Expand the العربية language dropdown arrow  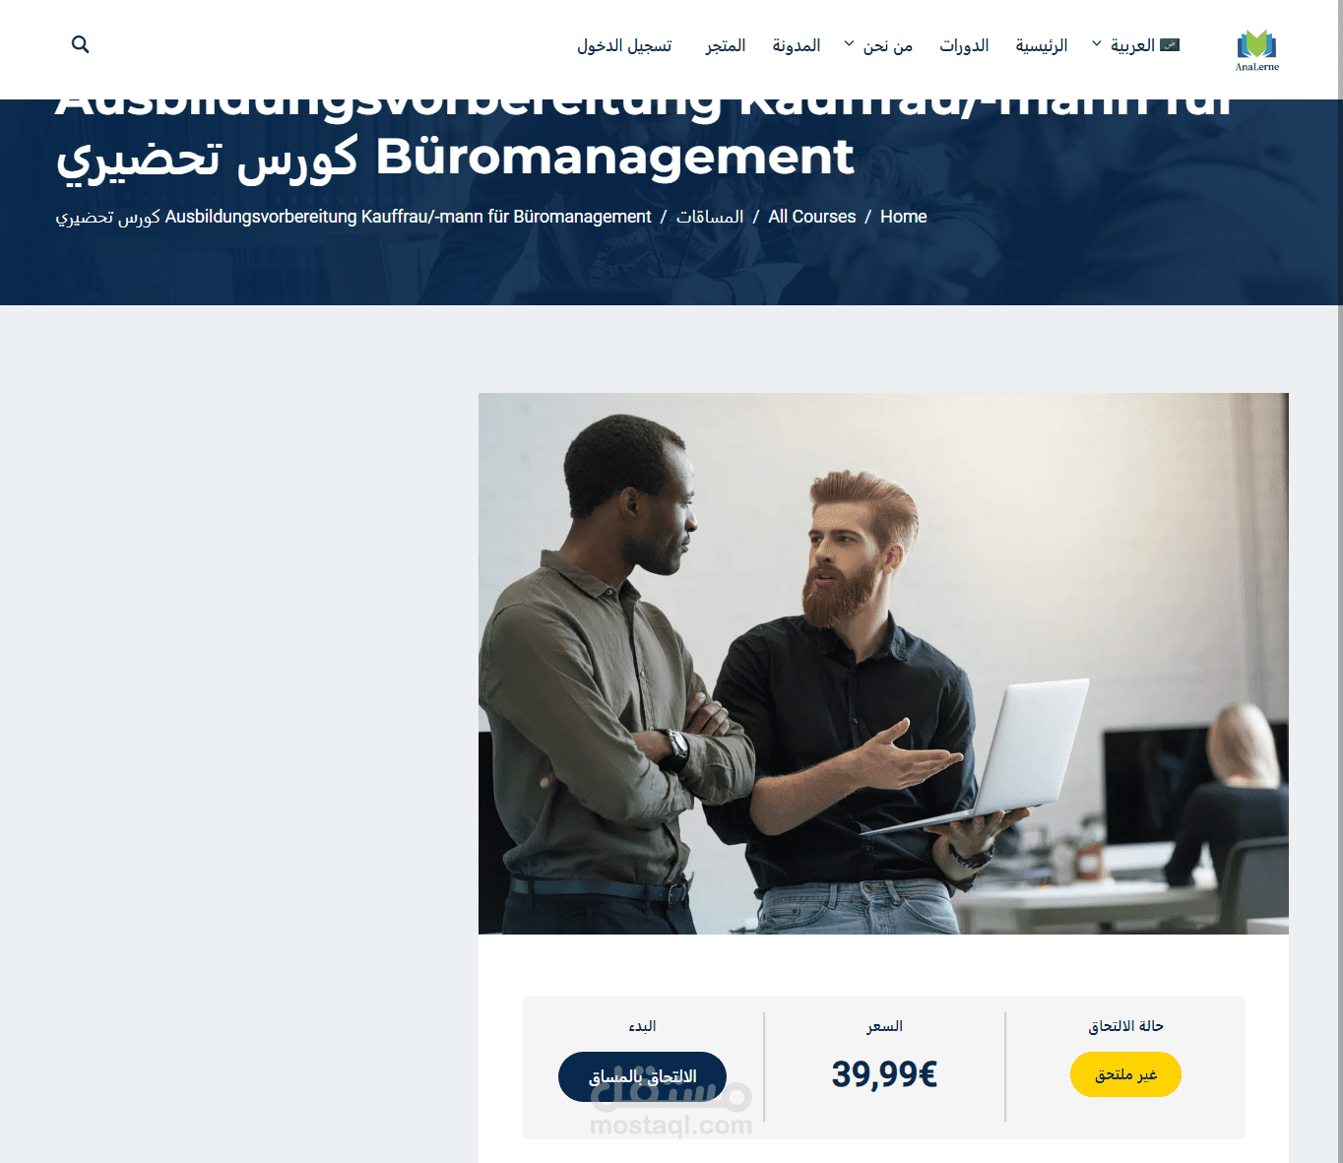pos(1096,44)
